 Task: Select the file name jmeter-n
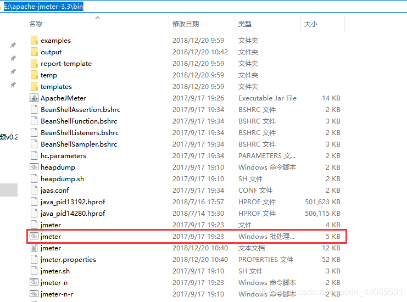coord(54,283)
